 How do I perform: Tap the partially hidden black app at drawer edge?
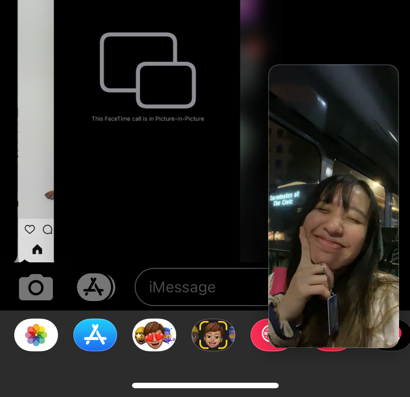(x=403, y=335)
